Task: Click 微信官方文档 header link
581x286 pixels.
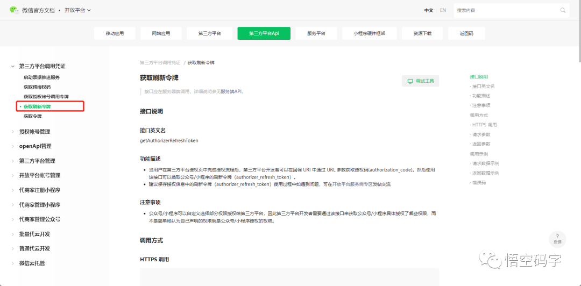Action: tap(39, 10)
